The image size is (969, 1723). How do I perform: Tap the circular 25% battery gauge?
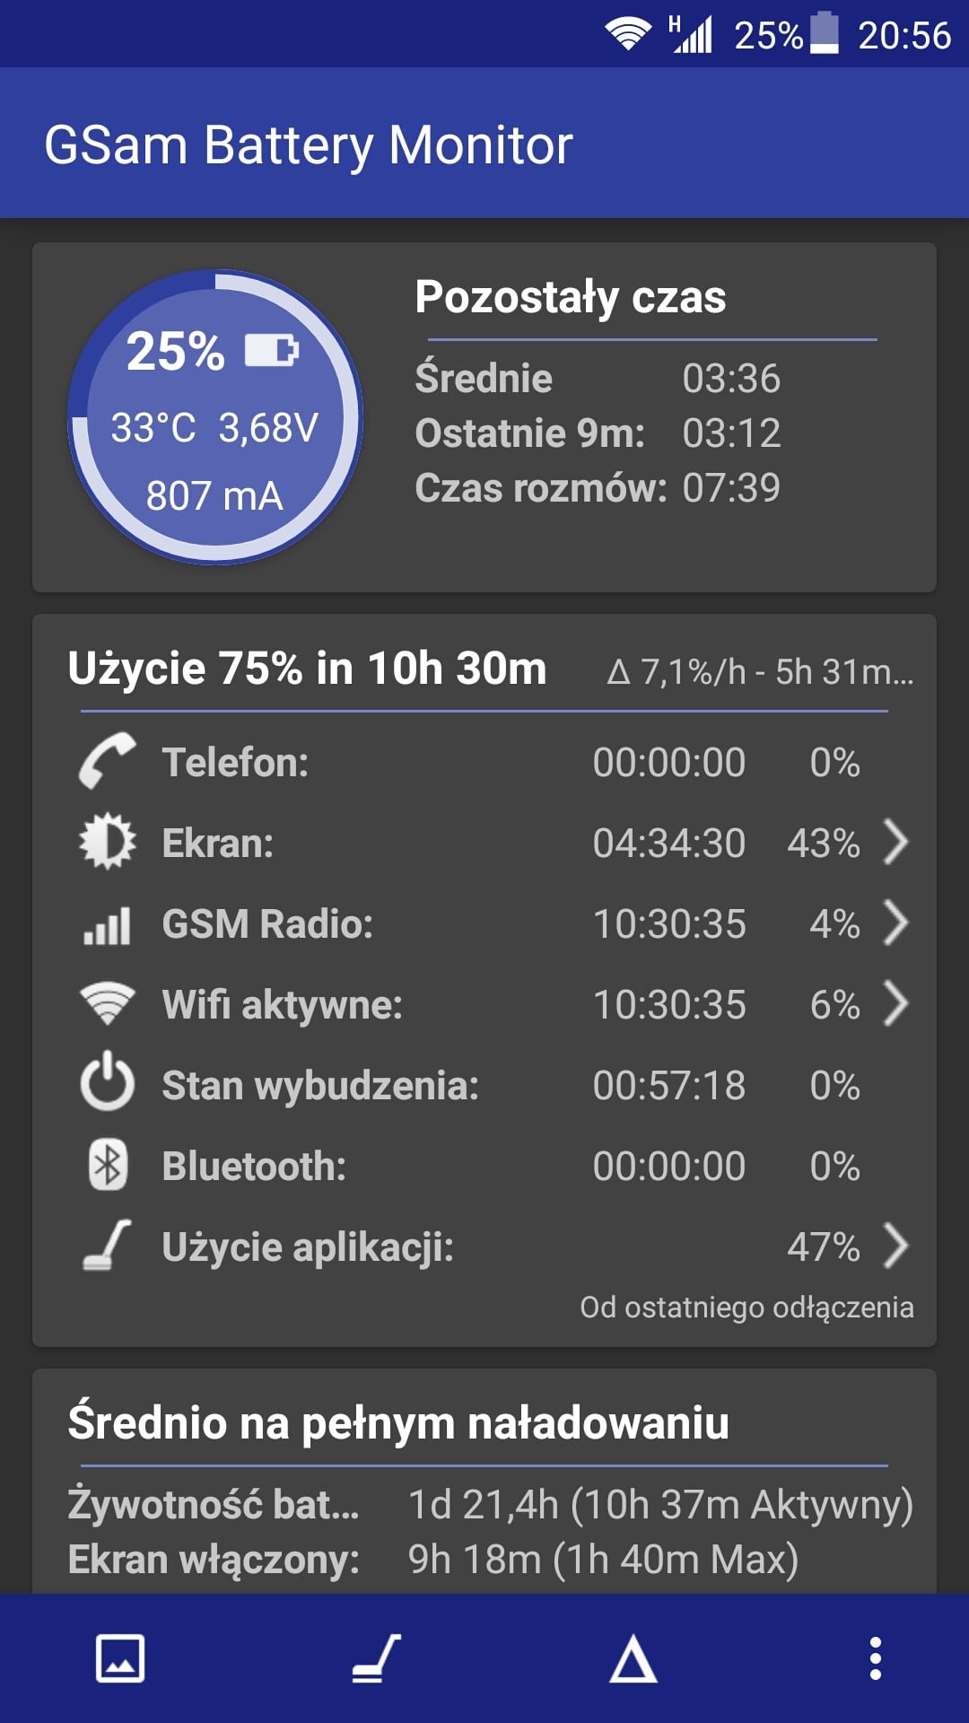[215, 417]
